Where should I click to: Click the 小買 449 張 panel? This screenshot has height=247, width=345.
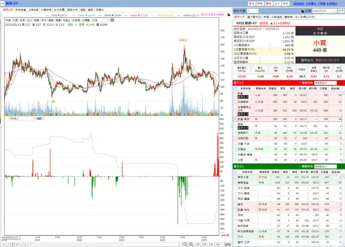coord(320,46)
